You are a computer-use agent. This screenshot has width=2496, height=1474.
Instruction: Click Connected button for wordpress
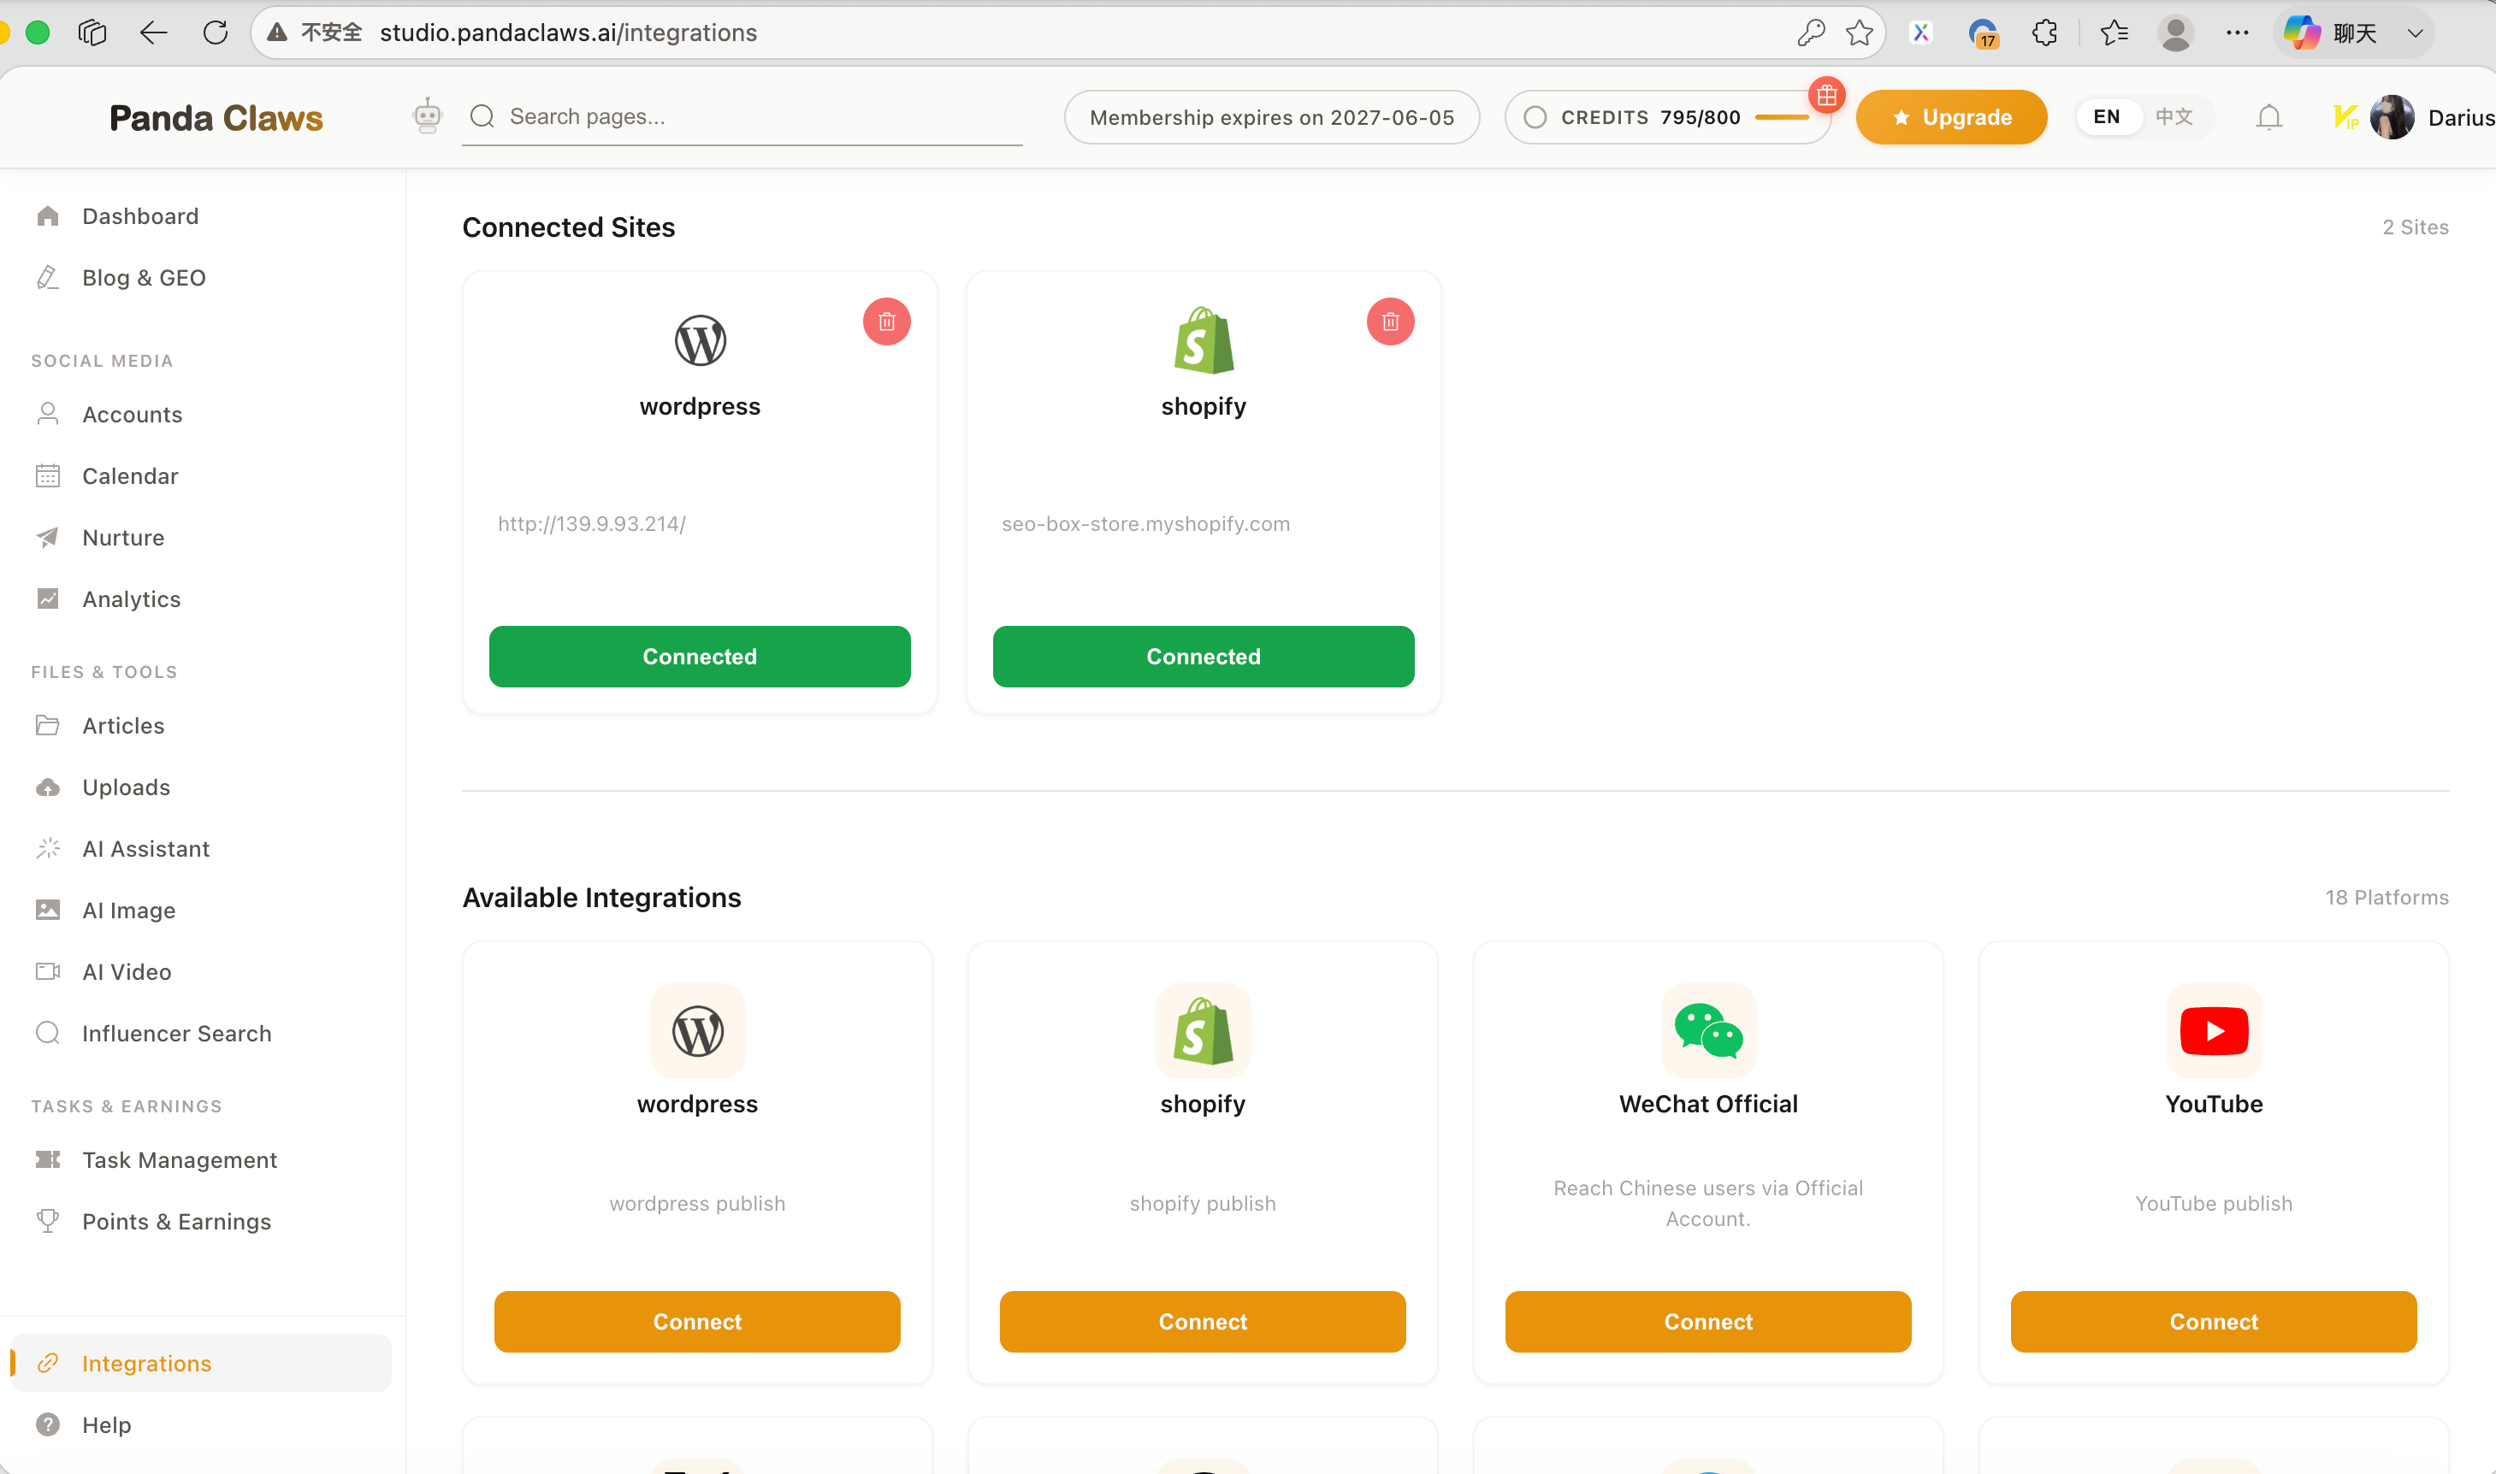(x=700, y=657)
